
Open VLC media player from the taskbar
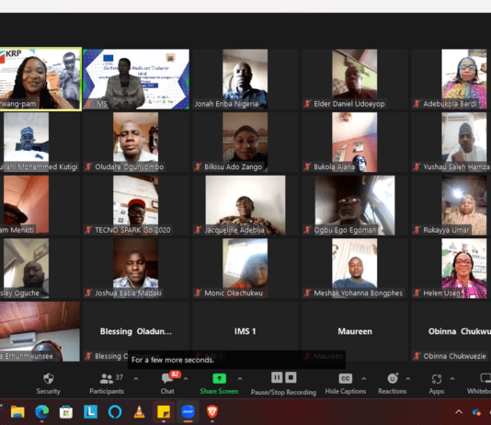tap(139, 412)
